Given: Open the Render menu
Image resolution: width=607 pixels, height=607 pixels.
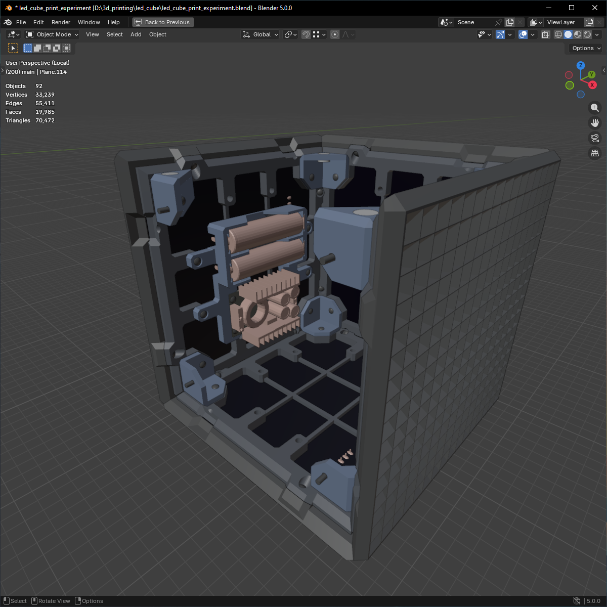Looking at the screenshot, I should pos(61,22).
